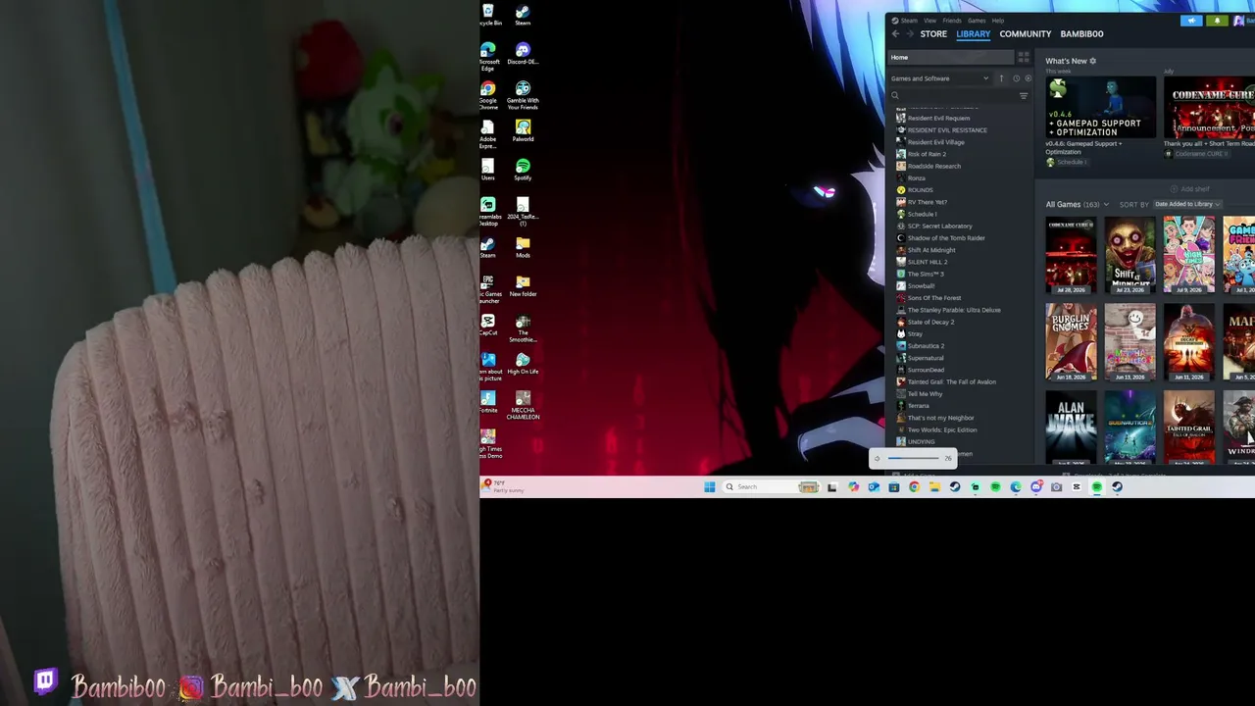Open High On Life desktop shortcut

523,363
